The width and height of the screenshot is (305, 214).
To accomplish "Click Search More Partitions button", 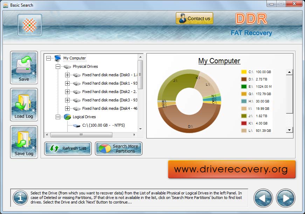I will pos(119,149).
